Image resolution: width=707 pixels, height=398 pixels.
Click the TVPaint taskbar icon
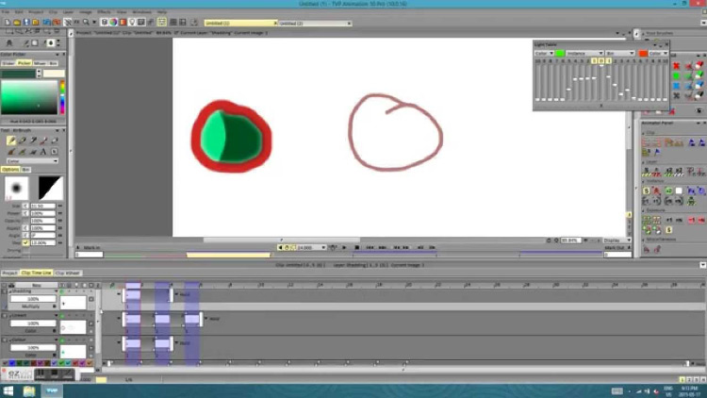(x=52, y=390)
